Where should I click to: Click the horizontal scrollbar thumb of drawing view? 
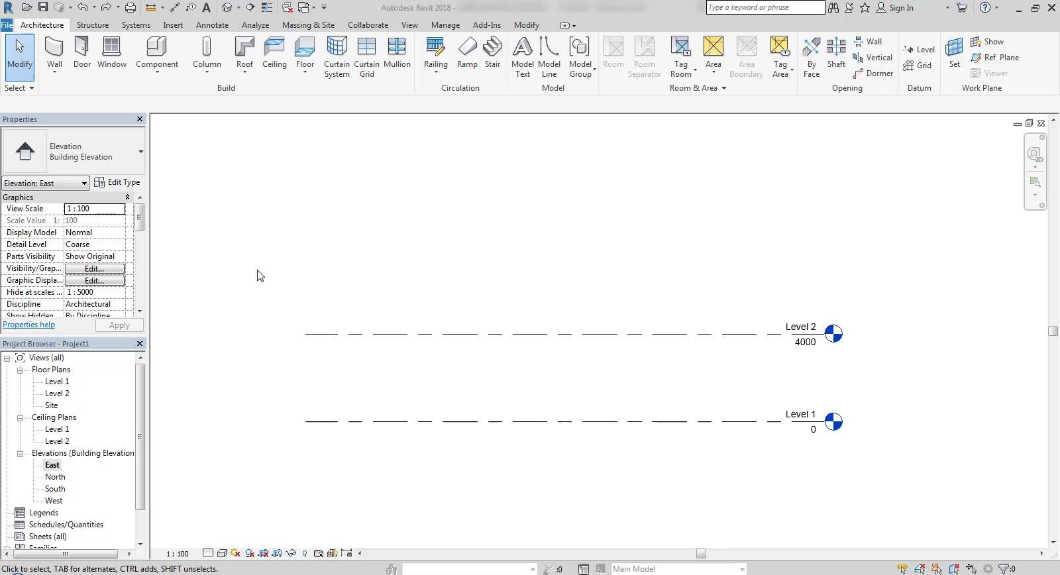click(x=701, y=553)
